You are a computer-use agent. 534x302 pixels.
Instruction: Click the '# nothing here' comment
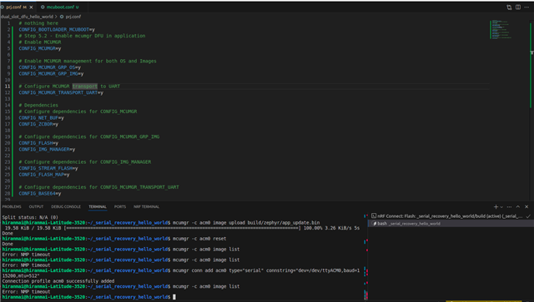pos(38,23)
